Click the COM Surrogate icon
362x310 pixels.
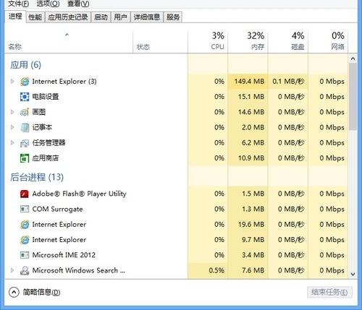pyautogui.click(x=25, y=209)
